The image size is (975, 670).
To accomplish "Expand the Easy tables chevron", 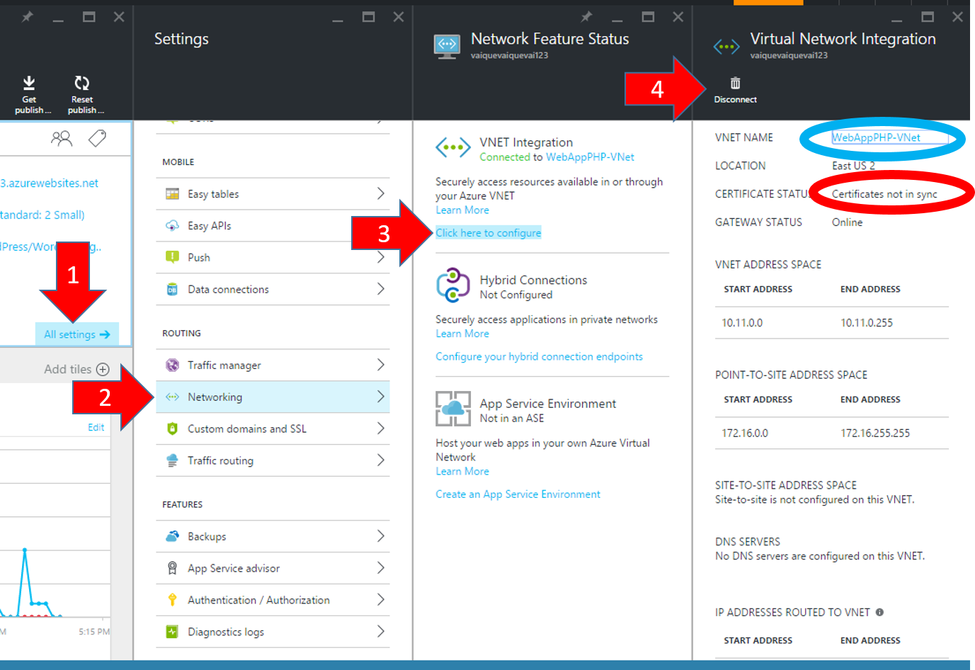I will [381, 193].
